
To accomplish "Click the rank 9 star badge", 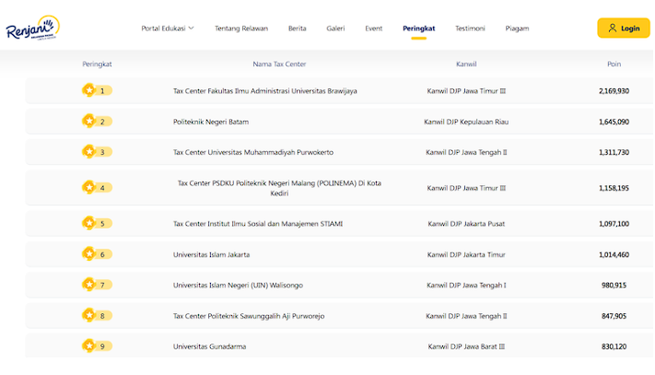I will pyautogui.click(x=89, y=346).
